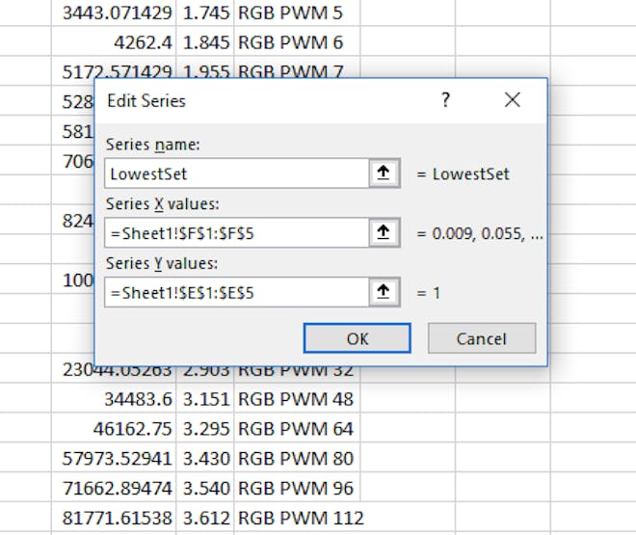The height and width of the screenshot is (535, 636).
Task: Select cell with value 3.151
Action: [205, 399]
